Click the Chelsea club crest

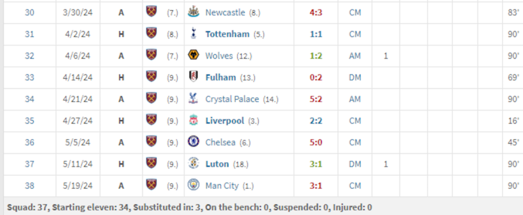coord(193,142)
